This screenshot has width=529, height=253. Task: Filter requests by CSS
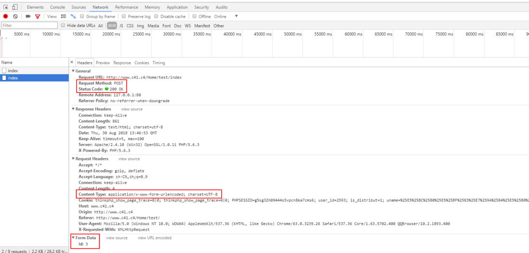130,26
